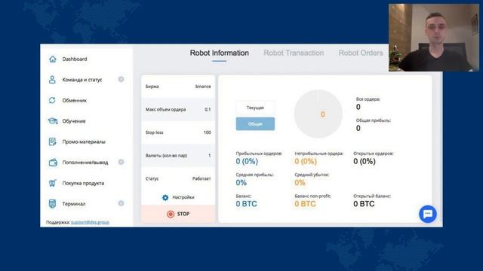This screenshot has width=483, height=271.
Task: Expand the Пополнение/вывод submenu arrow
Action: point(121,162)
